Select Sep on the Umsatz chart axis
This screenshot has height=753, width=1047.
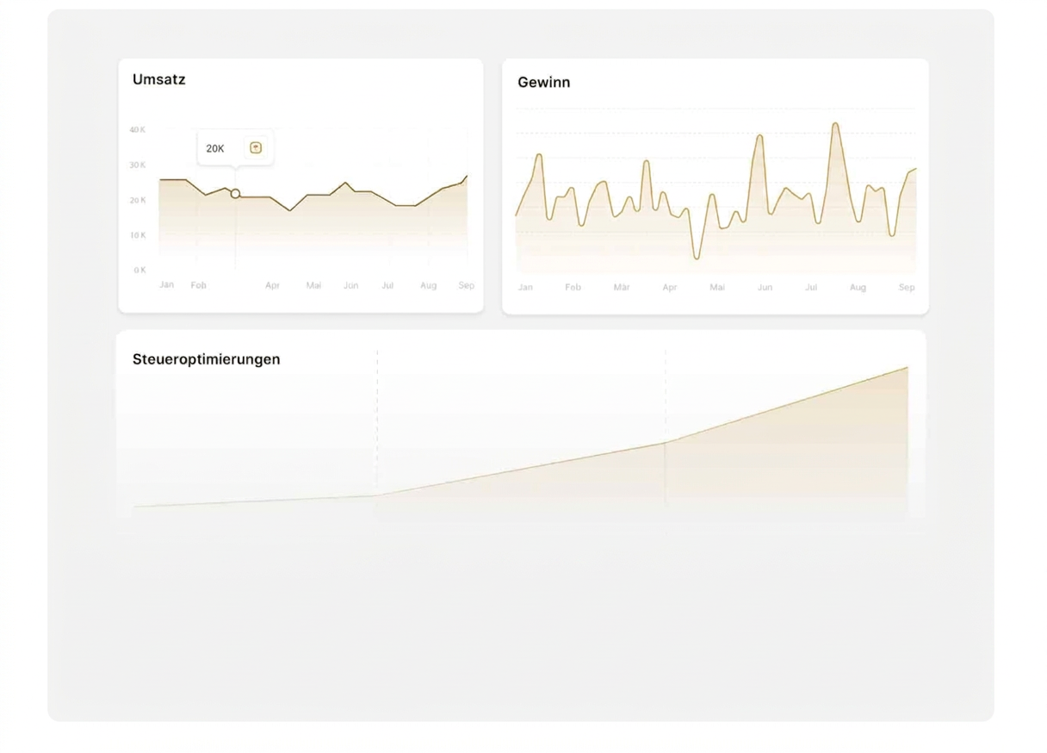[x=466, y=285]
